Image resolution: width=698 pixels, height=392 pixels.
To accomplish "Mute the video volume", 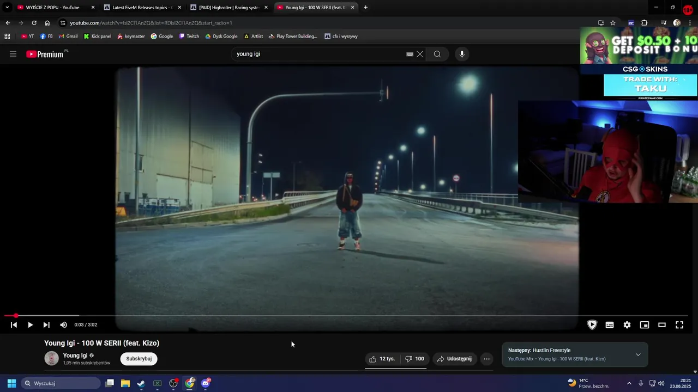I will pyautogui.click(x=63, y=325).
